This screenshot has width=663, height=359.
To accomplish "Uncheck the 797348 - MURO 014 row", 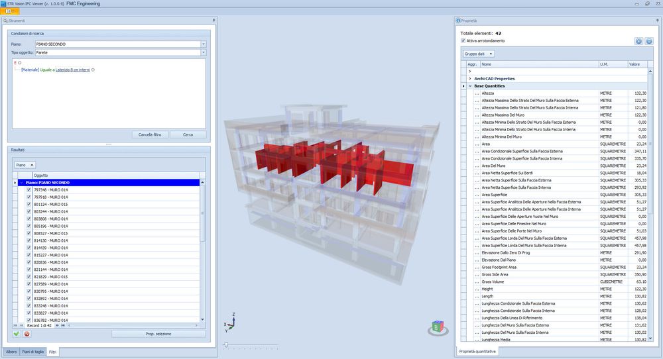I will pyautogui.click(x=28, y=189).
